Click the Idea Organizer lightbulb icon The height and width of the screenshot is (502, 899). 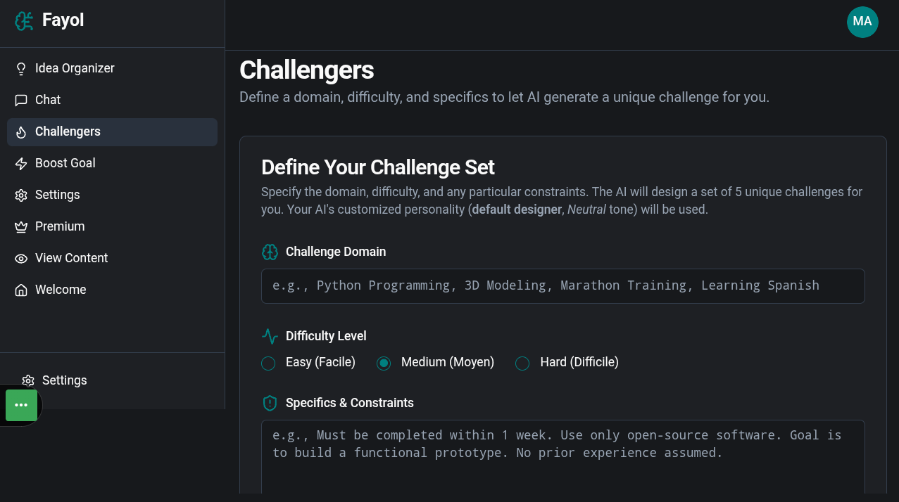tap(21, 68)
